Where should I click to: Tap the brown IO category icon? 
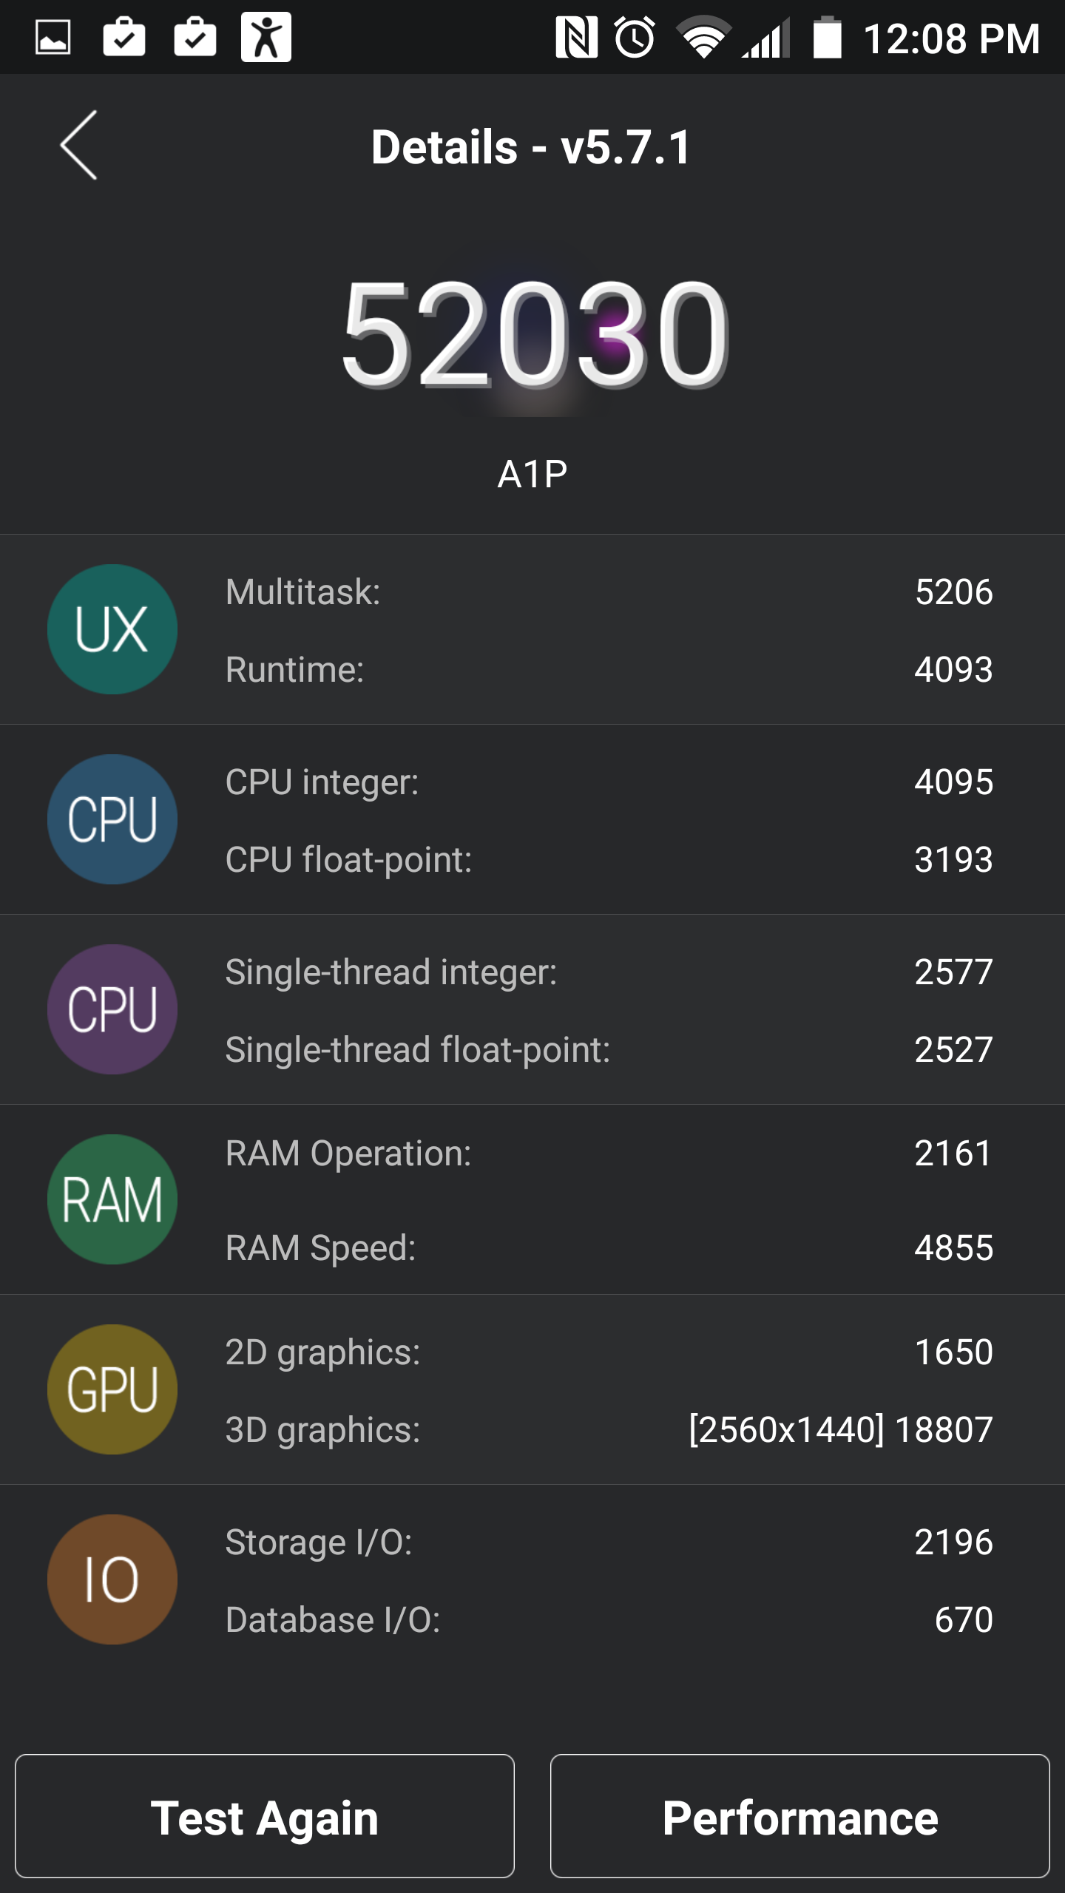[112, 1579]
